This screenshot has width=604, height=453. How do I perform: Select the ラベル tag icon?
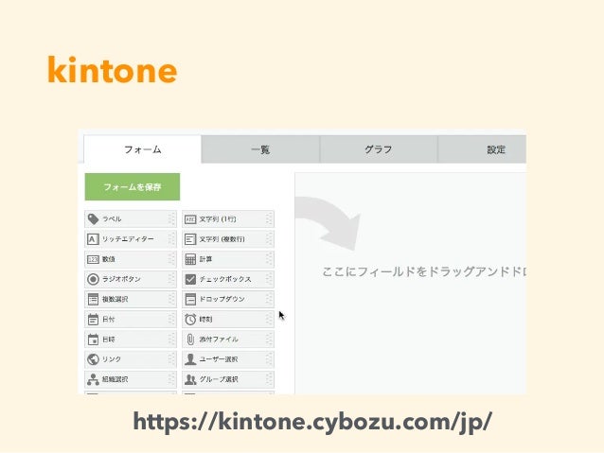coord(93,219)
